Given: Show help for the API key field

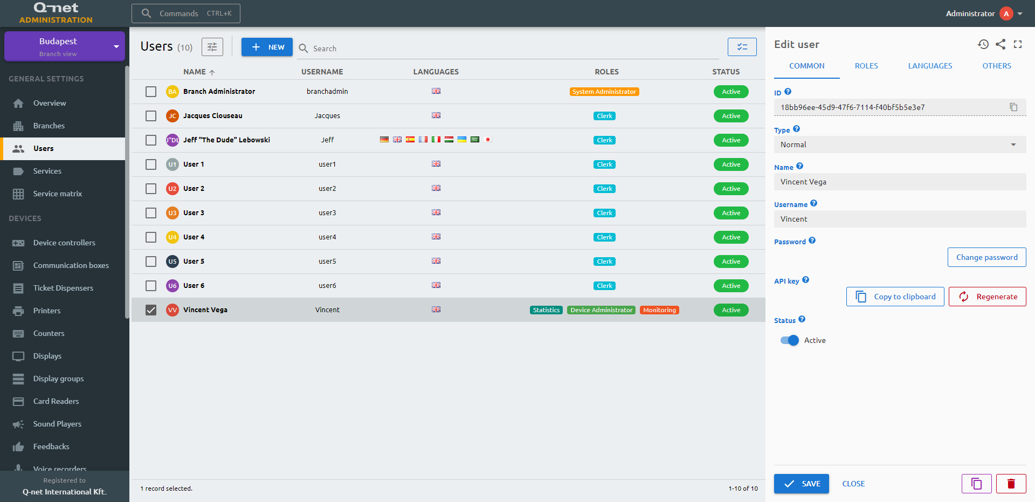Looking at the screenshot, I should pyautogui.click(x=805, y=280).
